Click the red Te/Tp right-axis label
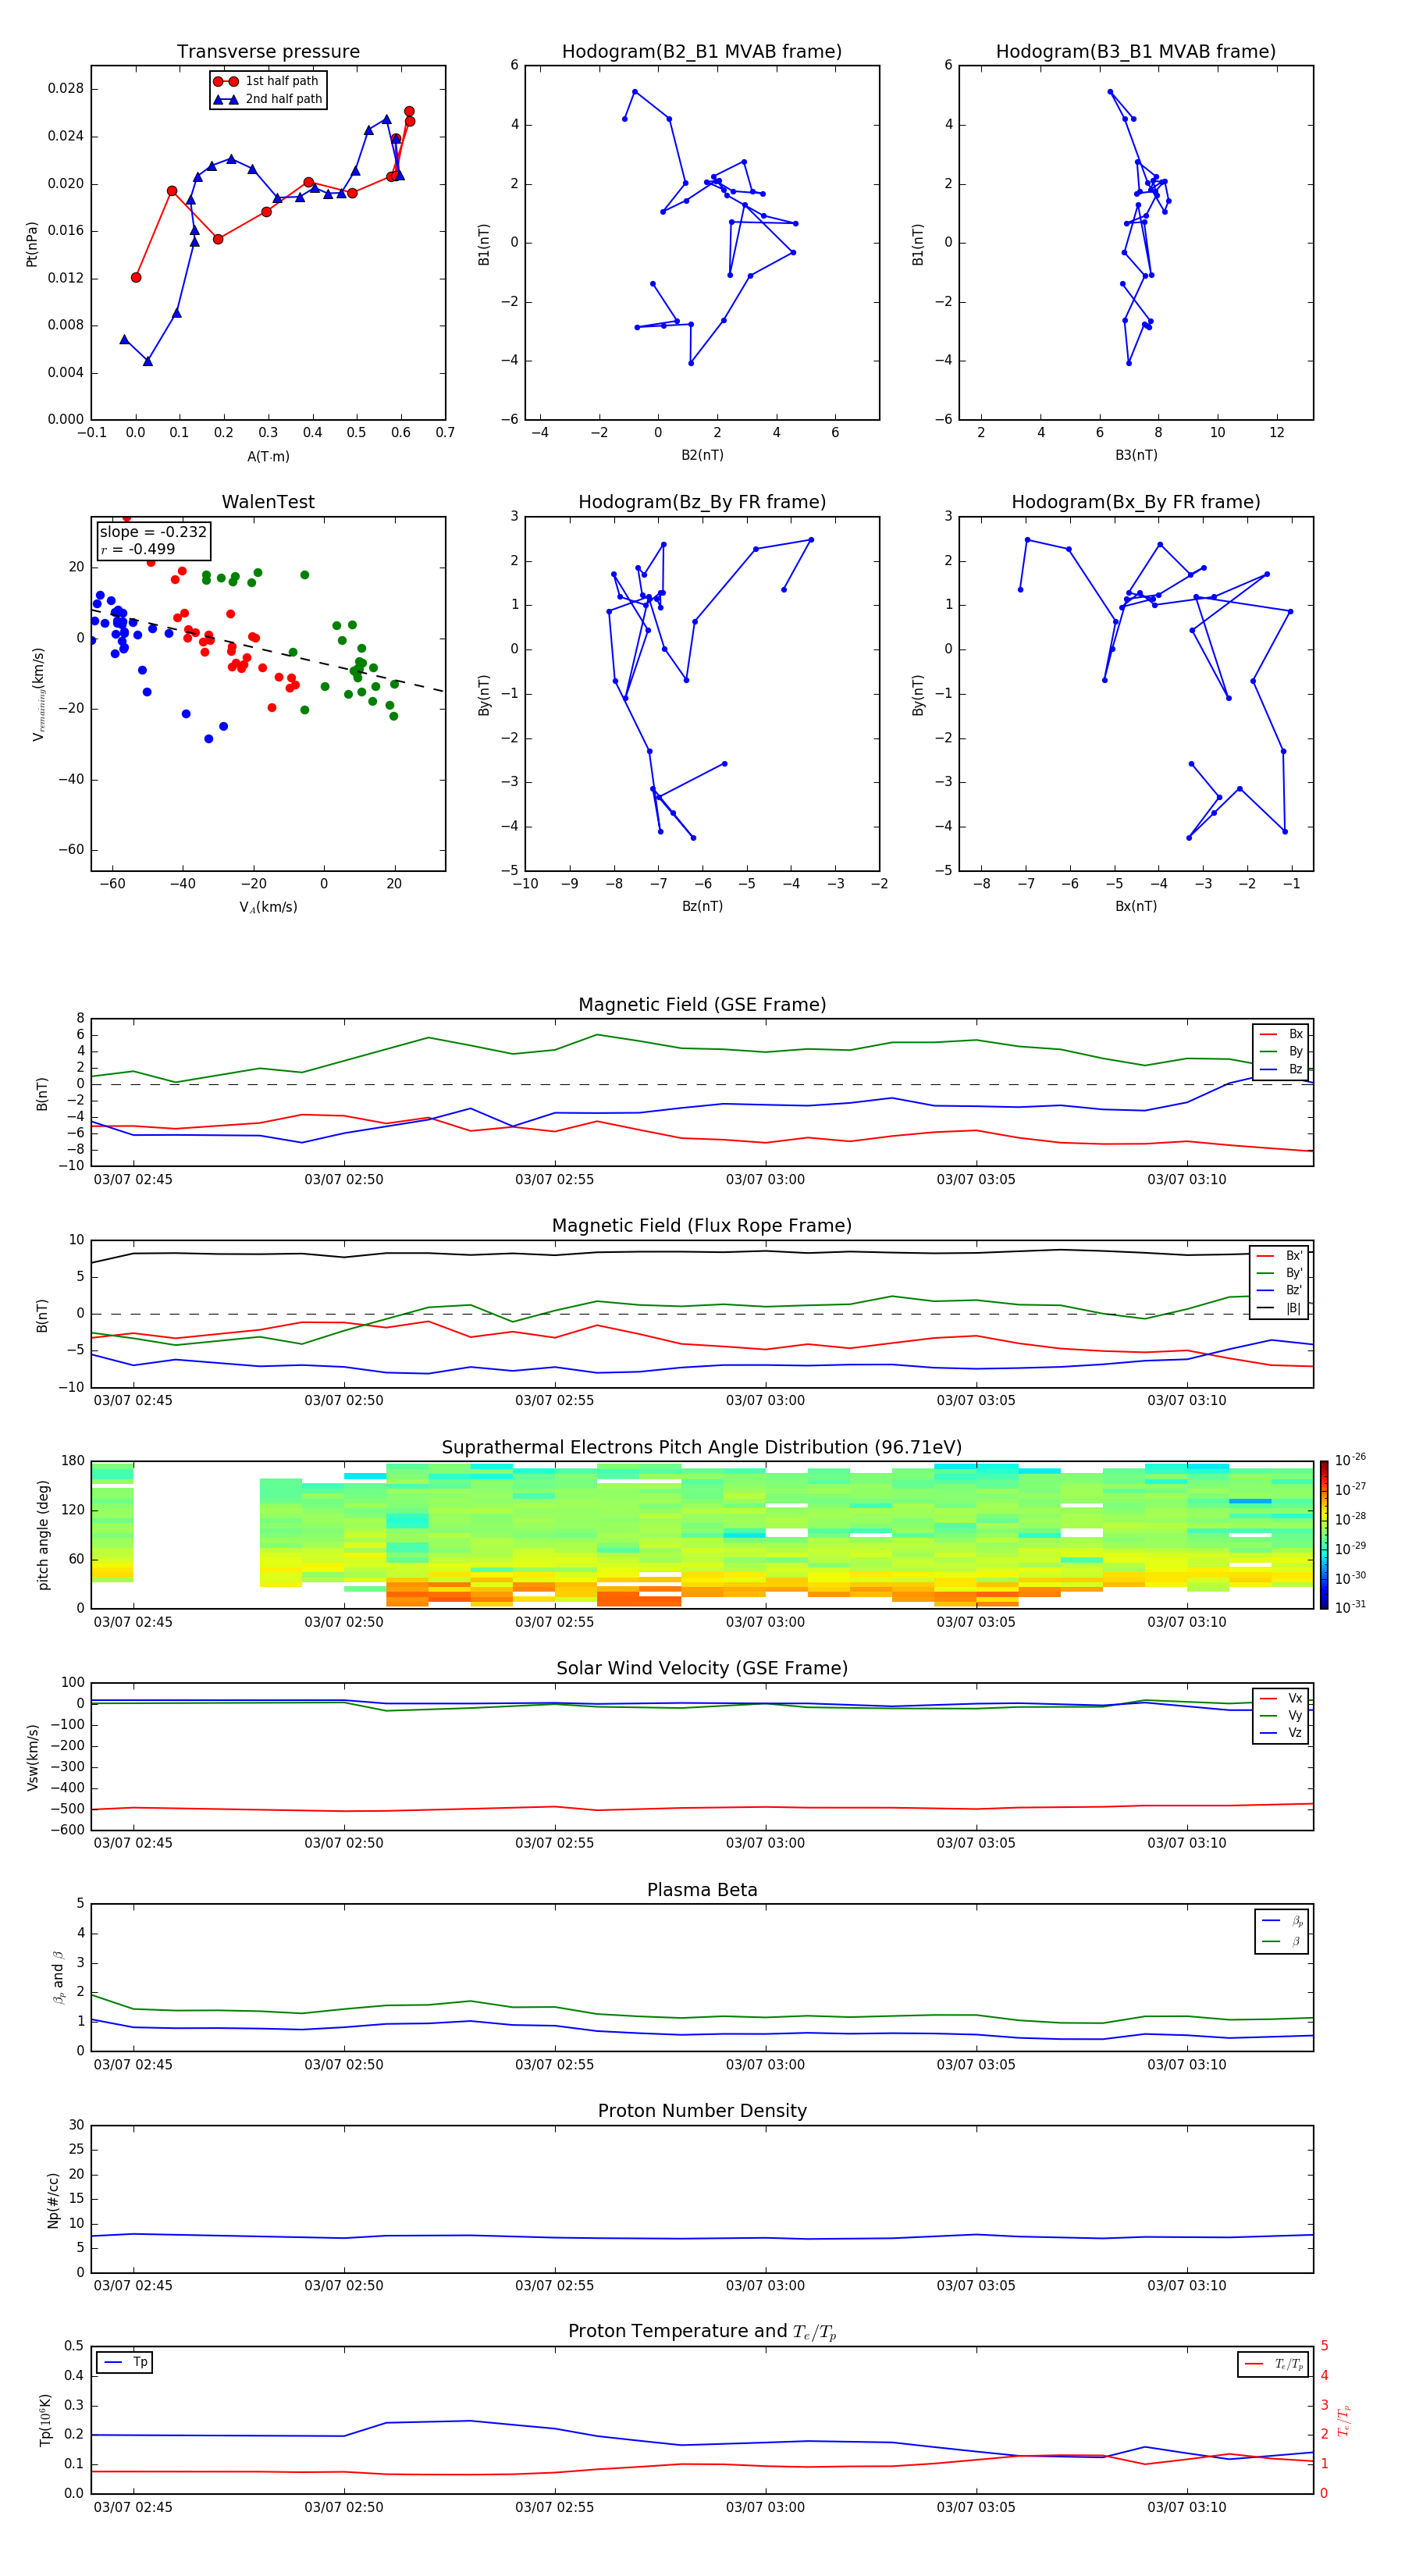The width and height of the screenshot is (1405, 2576). tap(1344, 2421)
